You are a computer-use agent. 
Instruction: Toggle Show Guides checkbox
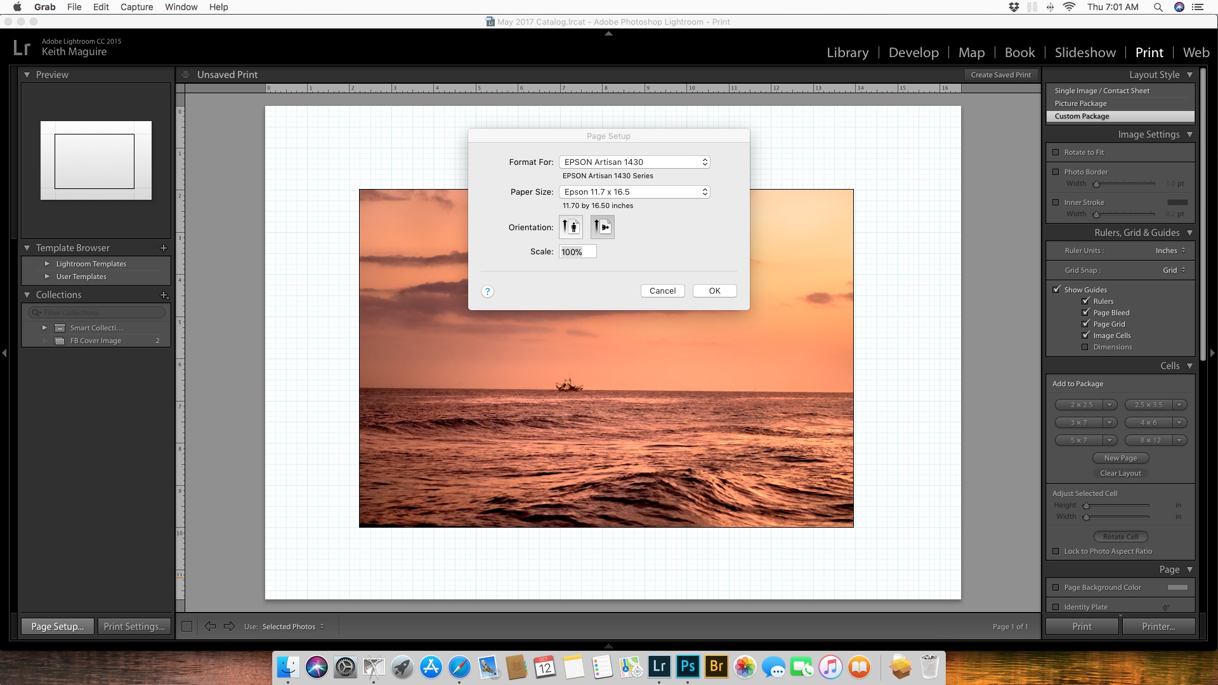[x=1058, y=289]
